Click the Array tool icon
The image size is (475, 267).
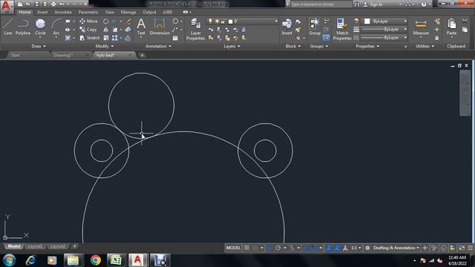[115, 38]
